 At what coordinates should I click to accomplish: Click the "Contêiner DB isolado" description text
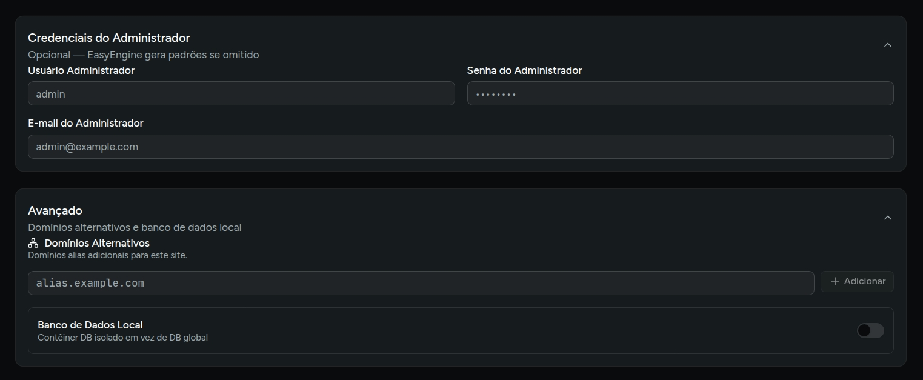(122, 338)
